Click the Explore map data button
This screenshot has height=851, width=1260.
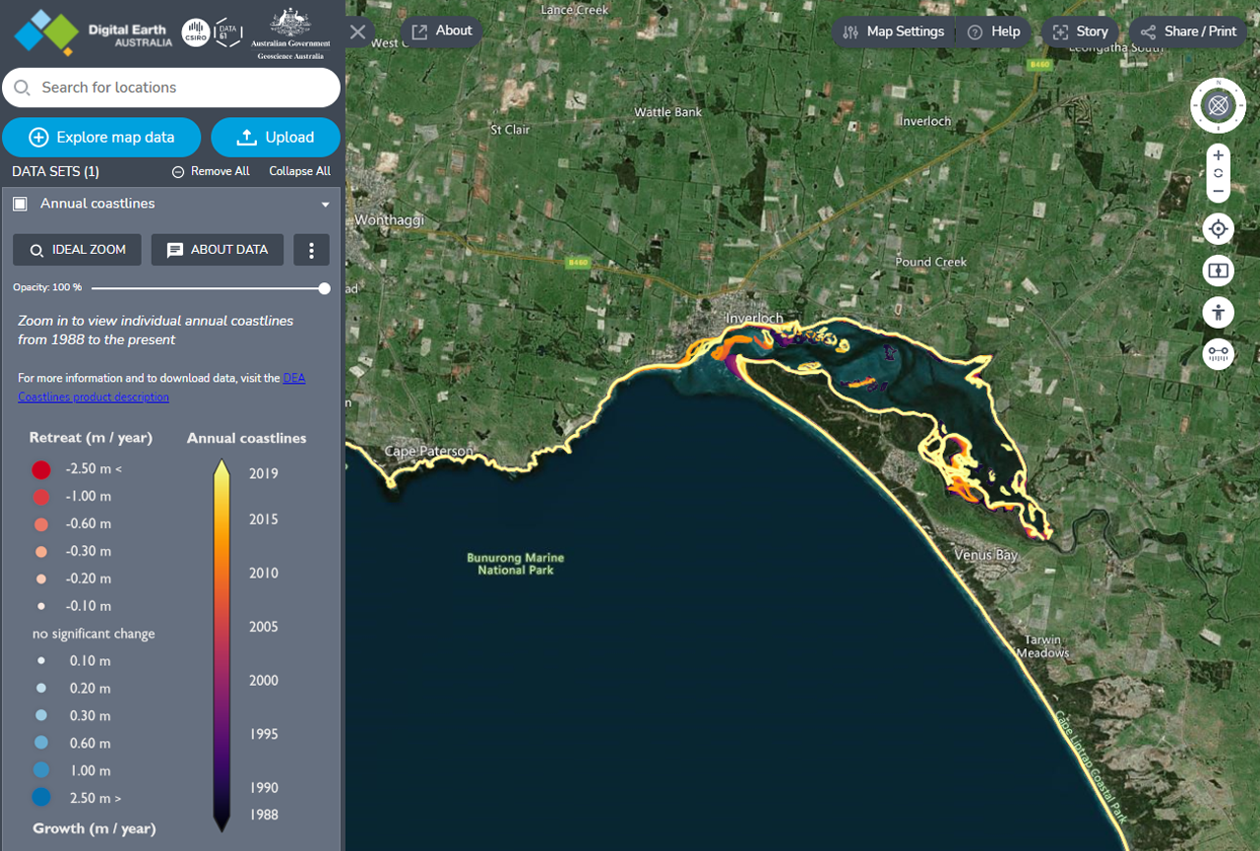tap(101, 138)
